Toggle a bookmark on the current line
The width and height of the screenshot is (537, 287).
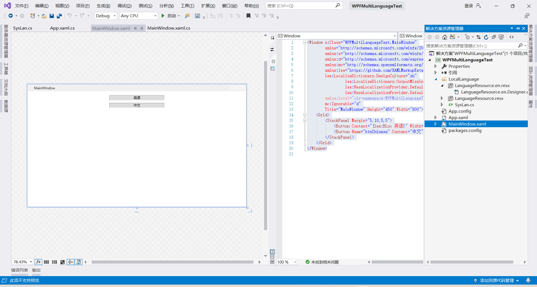(248, 16)
